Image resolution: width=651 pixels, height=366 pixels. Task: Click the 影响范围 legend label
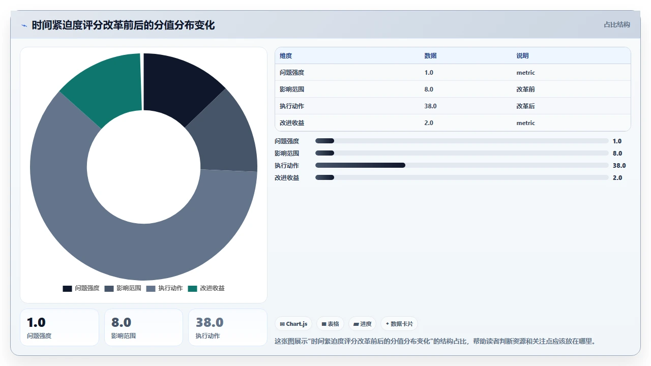coord(129,288)
